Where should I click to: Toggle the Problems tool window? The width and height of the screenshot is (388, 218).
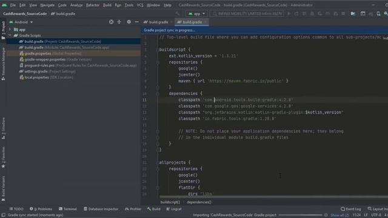[x=41, y=209]
